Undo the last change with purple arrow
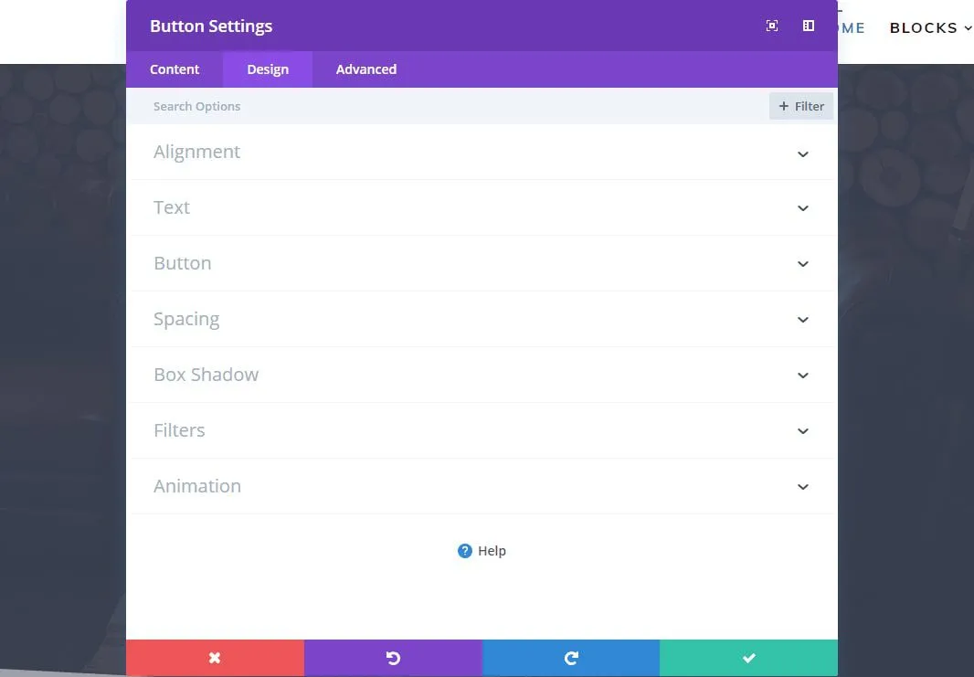The image size is (974, 677). (393, 658)
